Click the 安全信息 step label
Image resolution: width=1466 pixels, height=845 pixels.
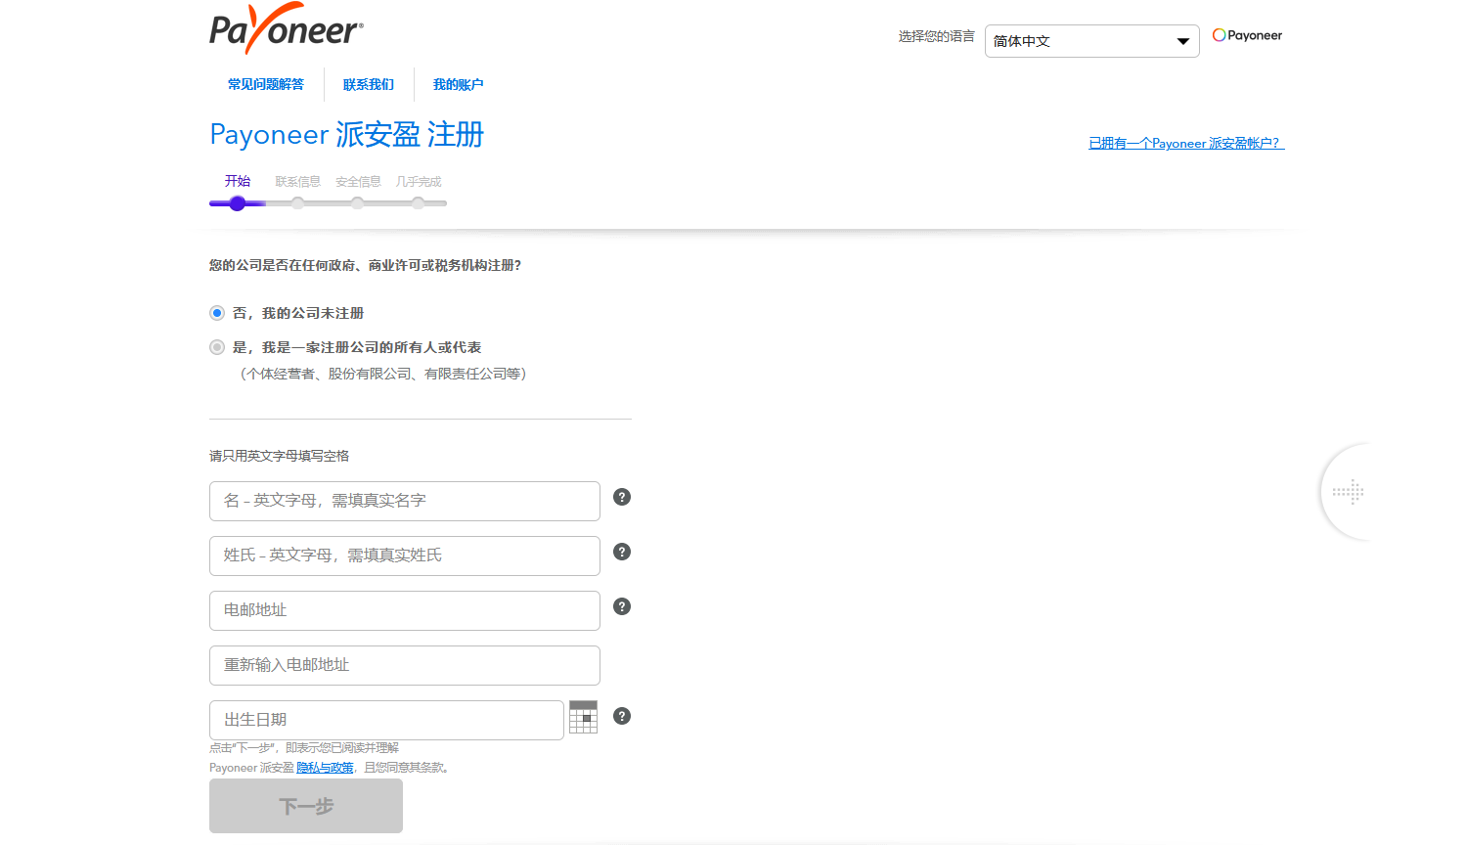point(358,182)
